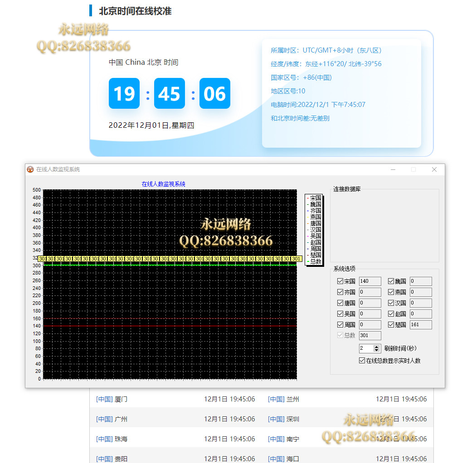The height and width of the screenshot is (463, 452).
Task: Close the 在线人数监视系统 window
Action: point(434,169)
